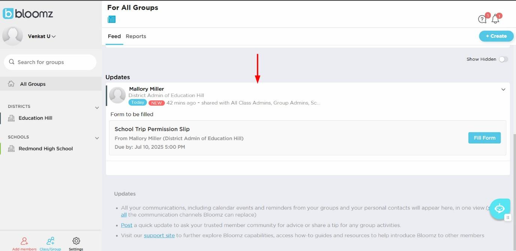This screenshot has height=251, width=516.
Task: Click the Today badge
Action: (x=138, y=102)
